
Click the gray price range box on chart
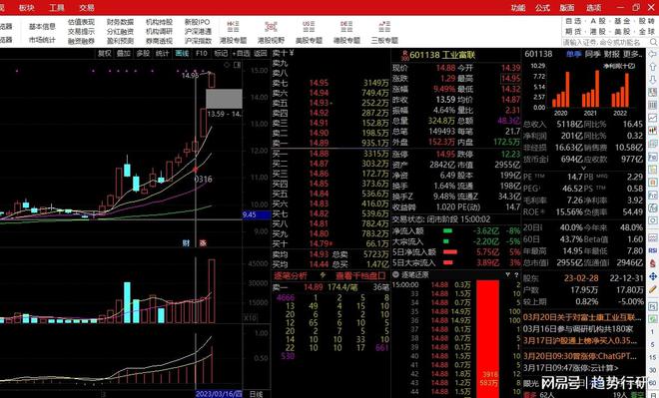tap(224, 99)
